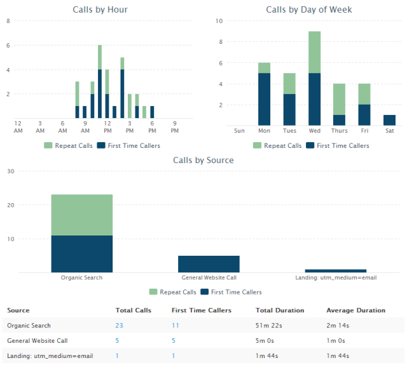
Task: Toggle Repeat Calls legend in Calls by Day of Week
Action: [x=277, y=145]
